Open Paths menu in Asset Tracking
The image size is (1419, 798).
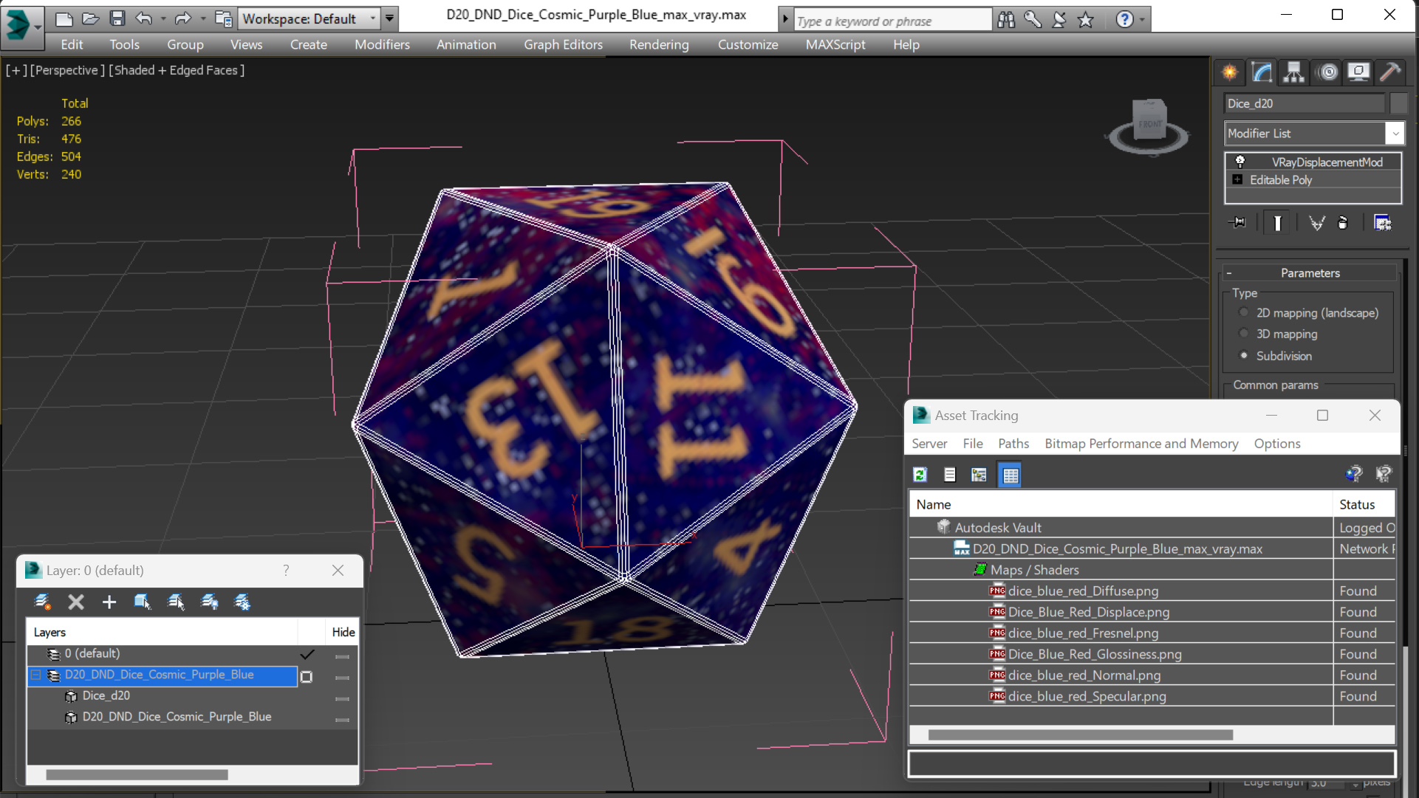pos(1013,444)
